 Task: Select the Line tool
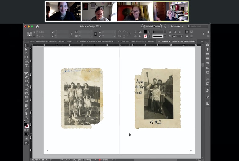[26, 69]
